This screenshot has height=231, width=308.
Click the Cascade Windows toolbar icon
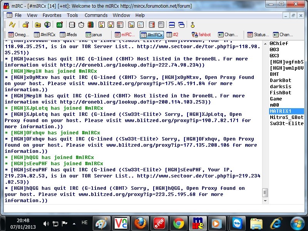tap(181, 25)
